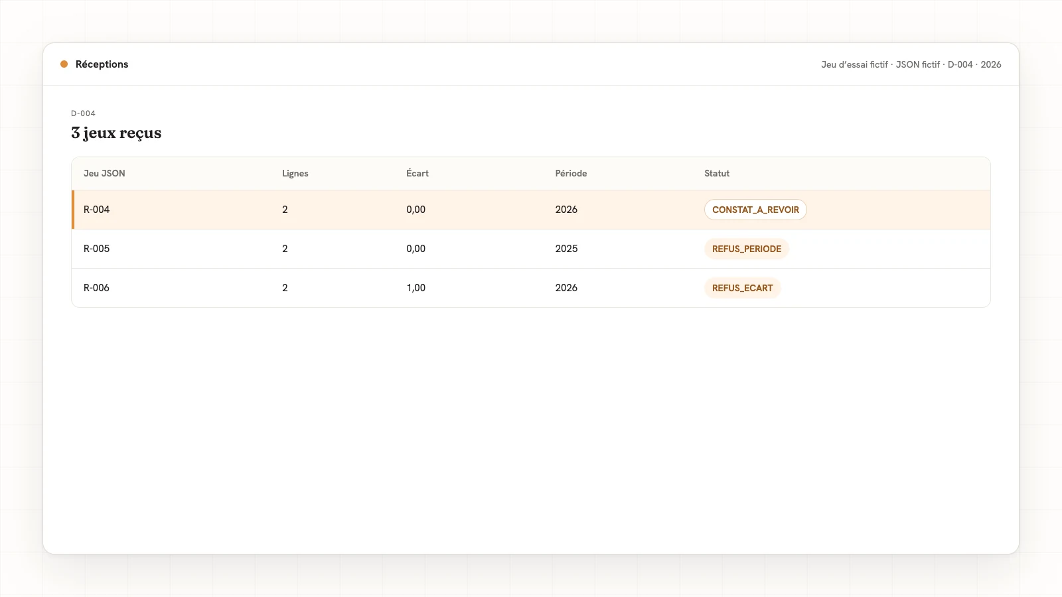This screenshot has height=597, width=1062.
Task: Click the Lignes column header
Action: coord(295,173)
